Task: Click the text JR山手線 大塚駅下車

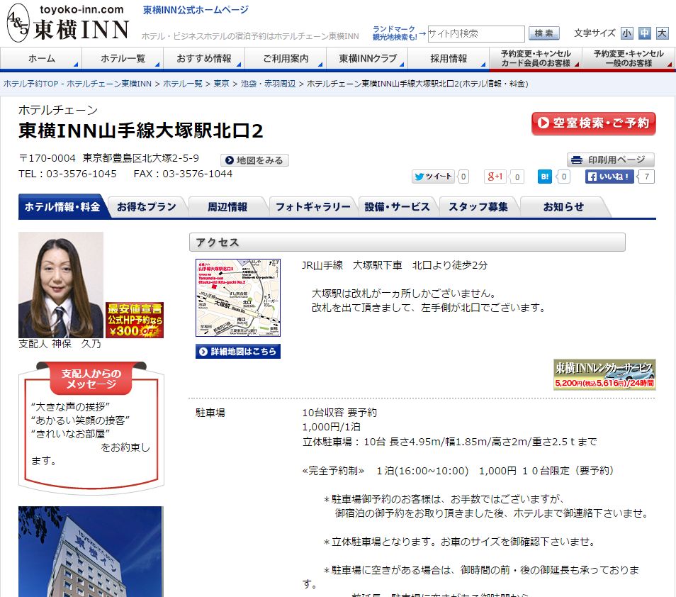Action: pyautogui.click(x=351, y=265)
